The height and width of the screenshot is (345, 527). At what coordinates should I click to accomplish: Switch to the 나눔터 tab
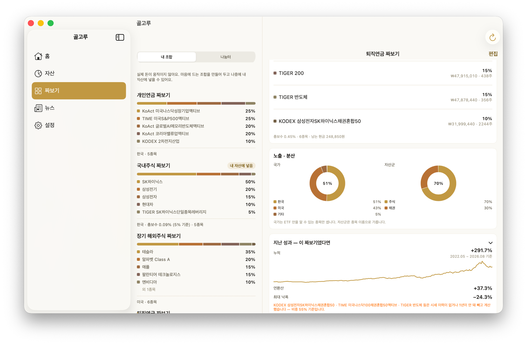(226, 57)
